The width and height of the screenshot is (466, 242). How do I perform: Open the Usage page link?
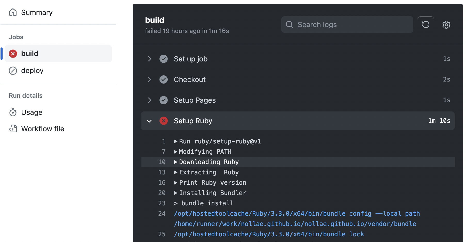[32, 112]
